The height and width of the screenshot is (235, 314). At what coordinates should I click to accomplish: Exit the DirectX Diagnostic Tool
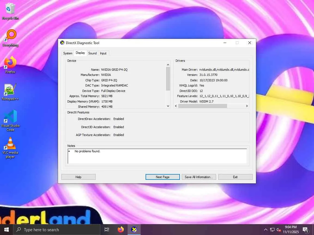[x=235, y=177]
